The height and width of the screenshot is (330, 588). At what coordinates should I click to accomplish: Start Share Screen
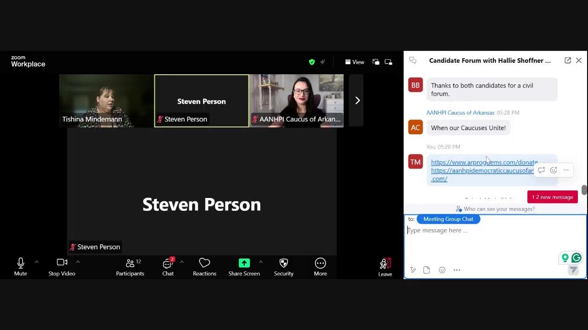coord(244,267)
